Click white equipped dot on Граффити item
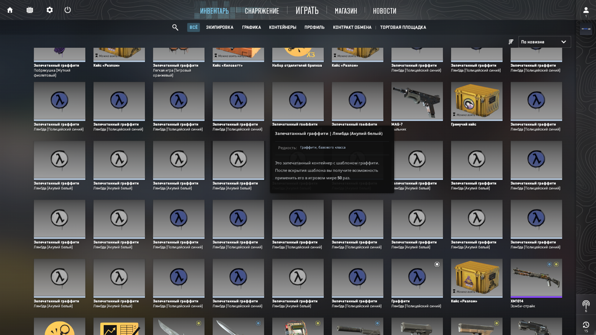This screenshot has height=335, width=596. coord(437,264)
